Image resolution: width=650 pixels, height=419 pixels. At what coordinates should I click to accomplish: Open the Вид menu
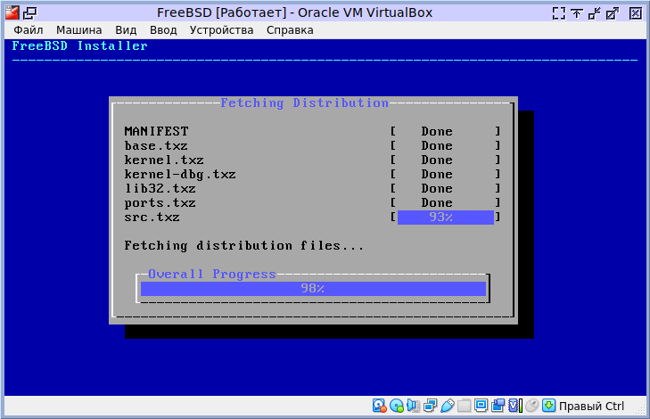(x=126, y=30)
